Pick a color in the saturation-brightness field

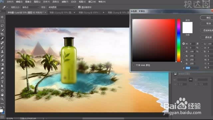tap(154, 40)
